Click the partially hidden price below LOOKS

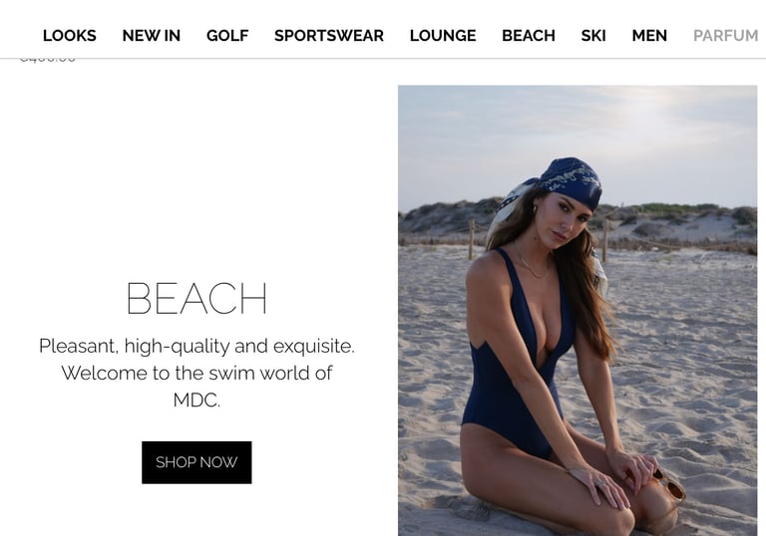[48, 60]
